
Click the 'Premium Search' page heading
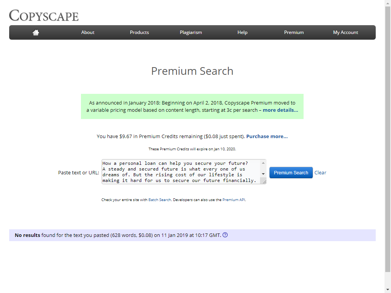tap(192, 71)
